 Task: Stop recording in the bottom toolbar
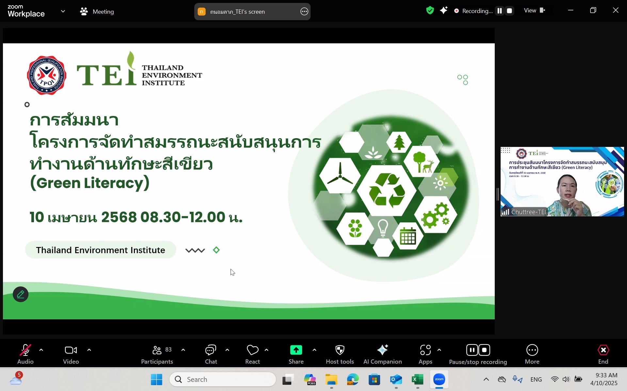coord(484,350)
